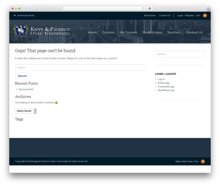Visit the WordPress.org link
Viewport: 220px width, 186px height.
click(166, 90)
